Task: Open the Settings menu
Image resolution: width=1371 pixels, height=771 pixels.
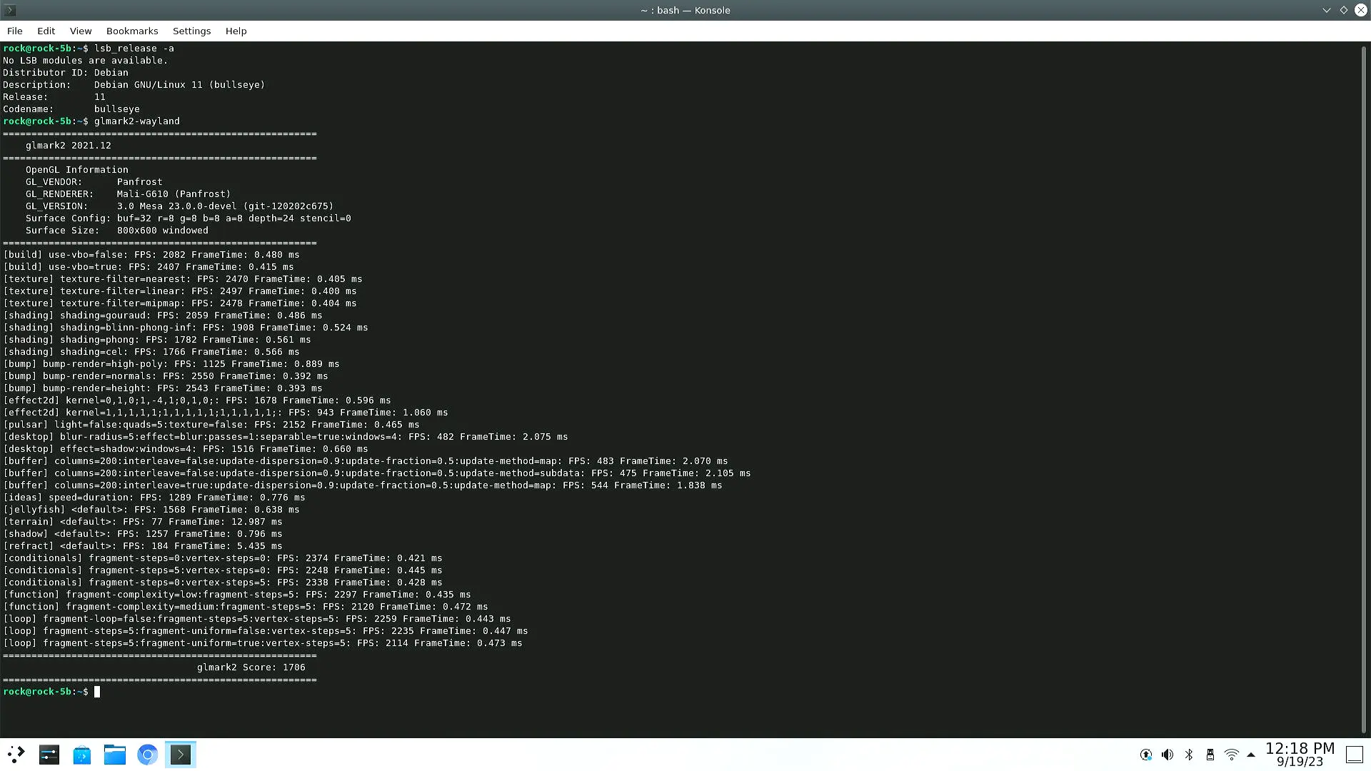Action: tap(191, 31)
